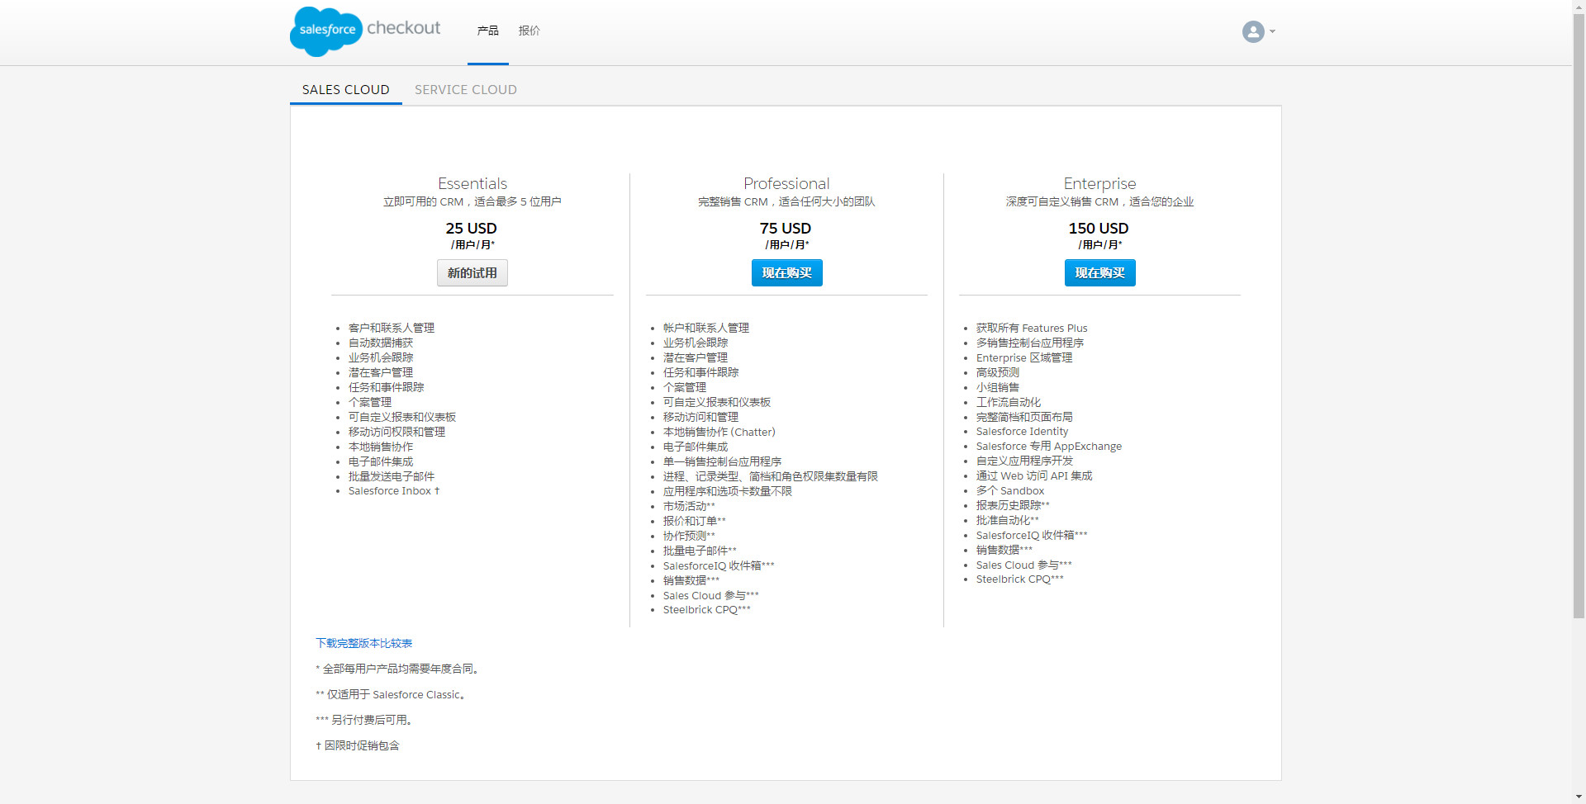Click Steelbrick CPQ*** in Professional list
Viewport: 1586px width, 804px height.
pos(707,610)
